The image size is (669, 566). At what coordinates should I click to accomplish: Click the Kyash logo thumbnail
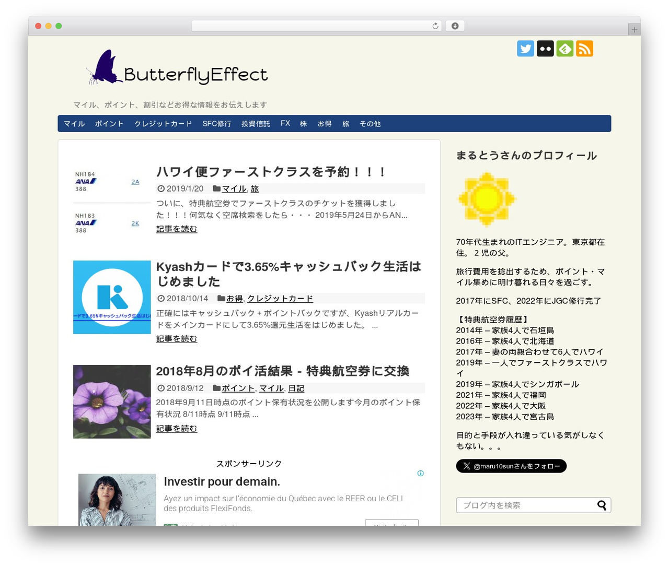pyautogui.click(x=112, y=297)
